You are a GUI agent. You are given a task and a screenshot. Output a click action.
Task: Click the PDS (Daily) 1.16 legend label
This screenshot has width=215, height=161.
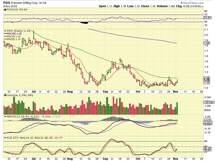[x=19, y=31]
